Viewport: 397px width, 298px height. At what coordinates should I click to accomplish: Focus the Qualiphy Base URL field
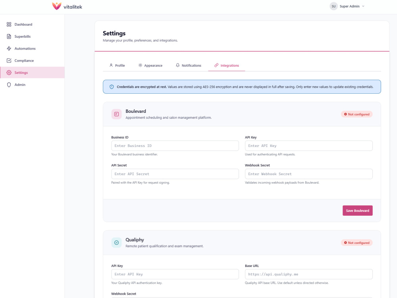308,274
